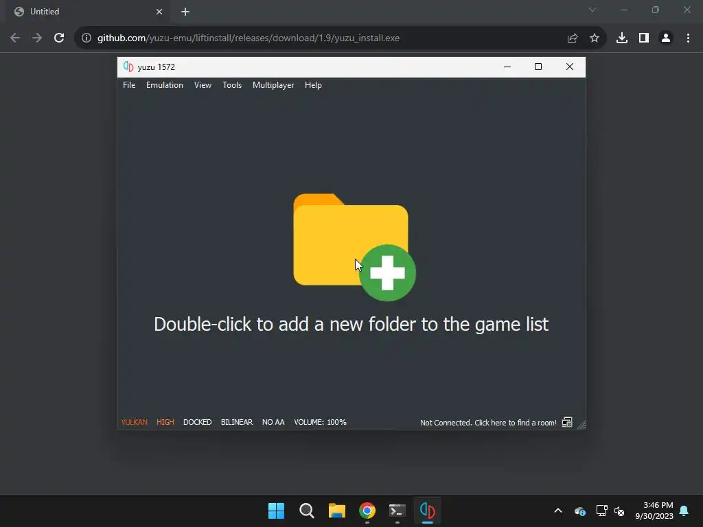Screen dimensions: 703x527
Task: Click the add-folder icon with green plus
Action: coord(354,247)
